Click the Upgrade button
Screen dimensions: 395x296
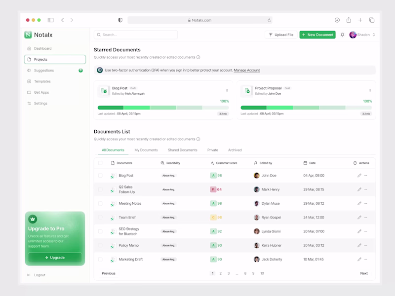[x=55, y=258]
